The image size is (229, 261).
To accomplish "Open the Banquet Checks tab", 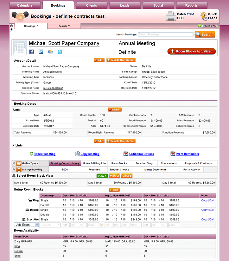I will click(x=119, y=169).
